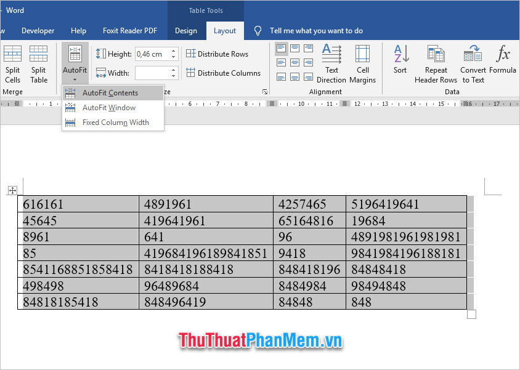This screenshot has width=520, height=370.
Task: Click the table move handle
Action: (12, 190)
